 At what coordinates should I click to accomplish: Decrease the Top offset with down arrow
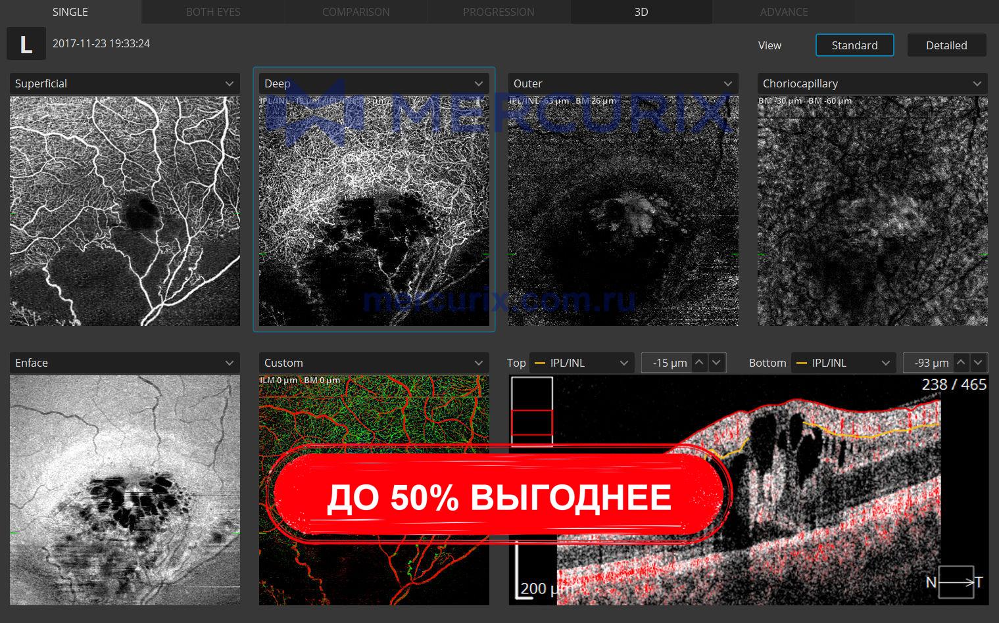click(x=717, y=362)
